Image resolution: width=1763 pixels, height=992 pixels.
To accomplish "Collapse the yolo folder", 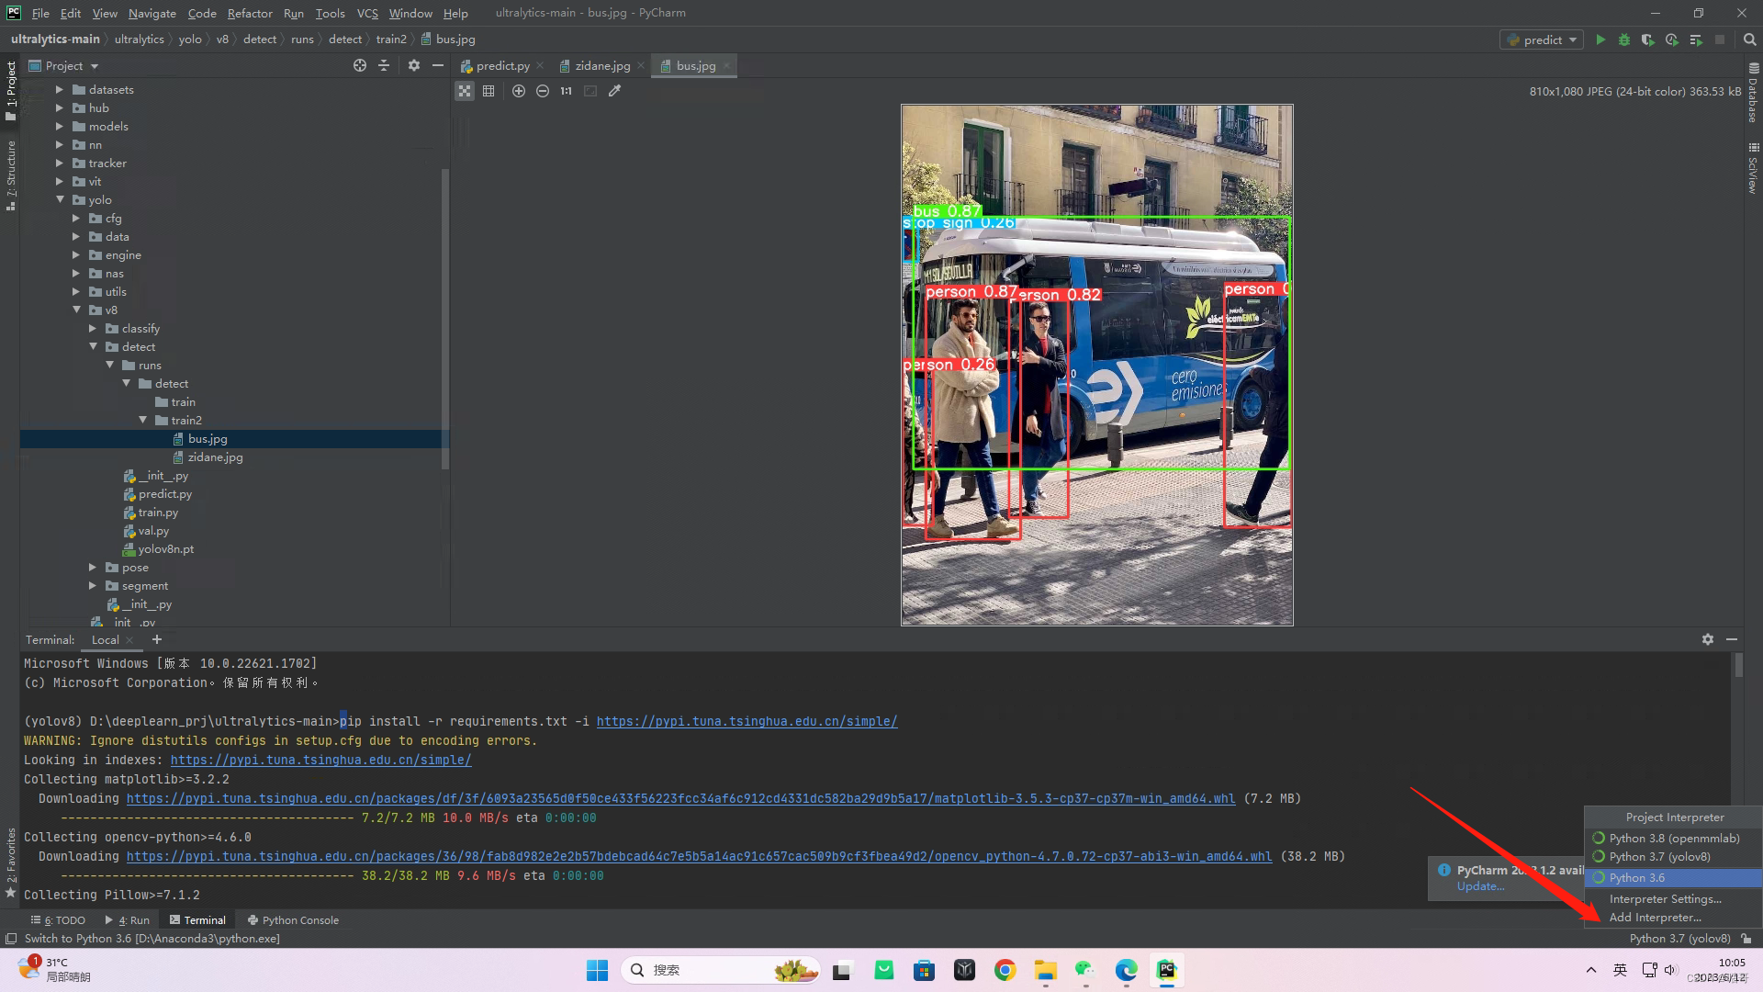I will point(60,200).
